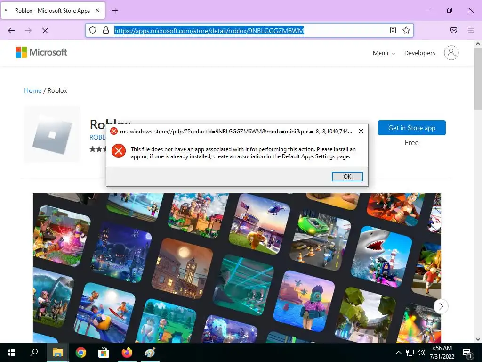Go to Home breadcrumb link

click(x=32, y=90)
